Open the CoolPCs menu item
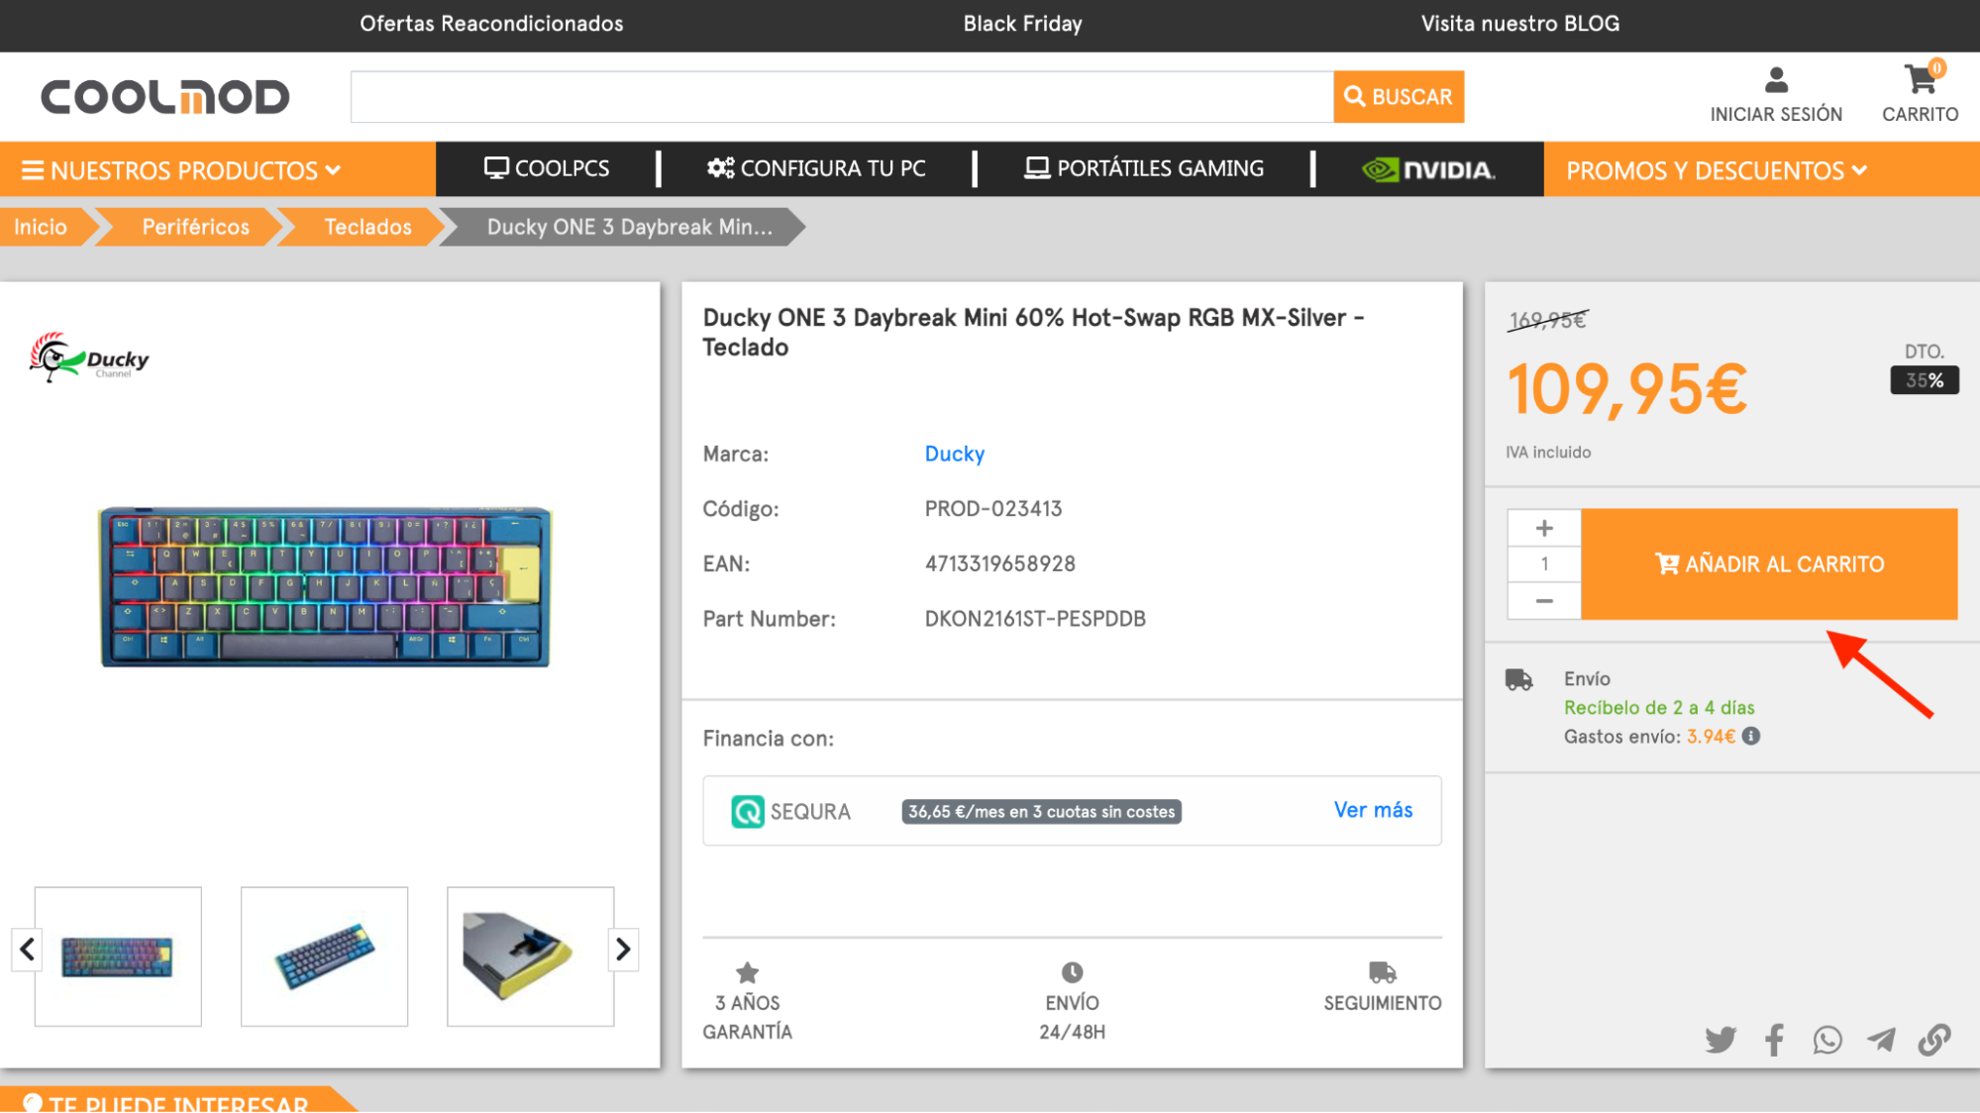This screenshot has width=1980, height=1113. [x=547, y=168]
